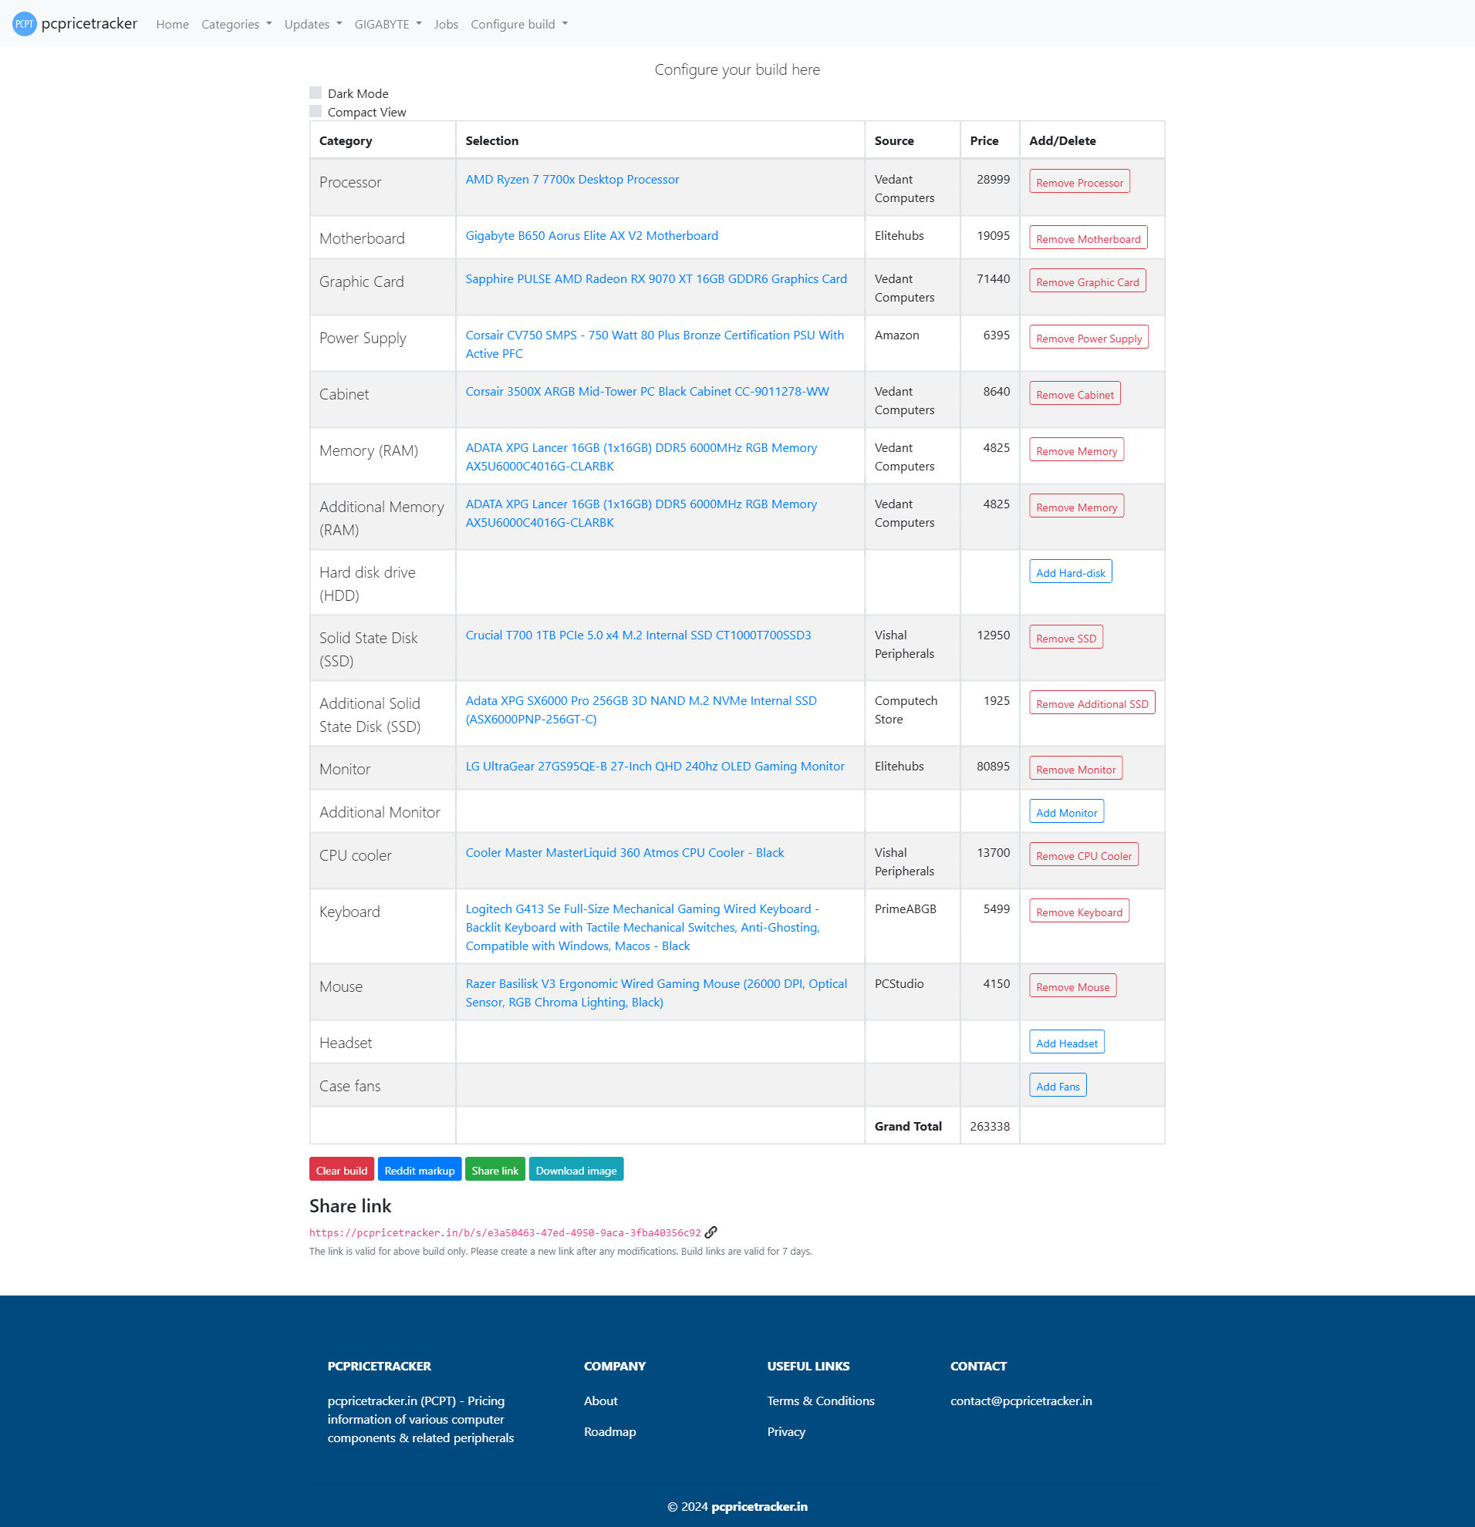Click the red Clear build button
This screenshot has width=1475, height=1527.
[x=341, y=1170]
